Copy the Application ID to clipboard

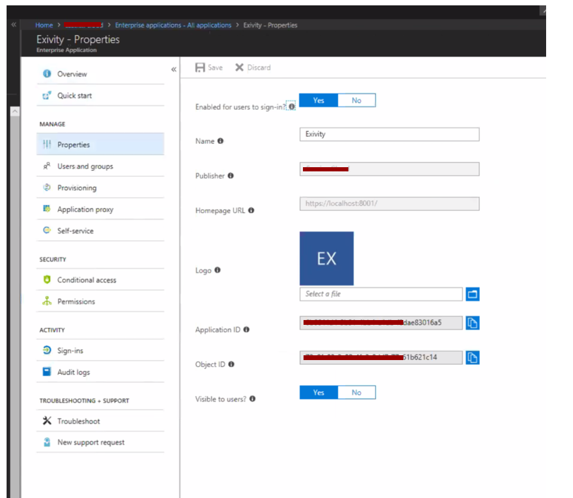click(x=473, y=323)
